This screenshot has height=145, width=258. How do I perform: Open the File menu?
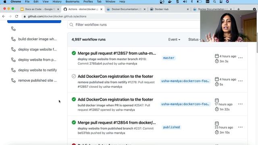[x=27, y=2]
